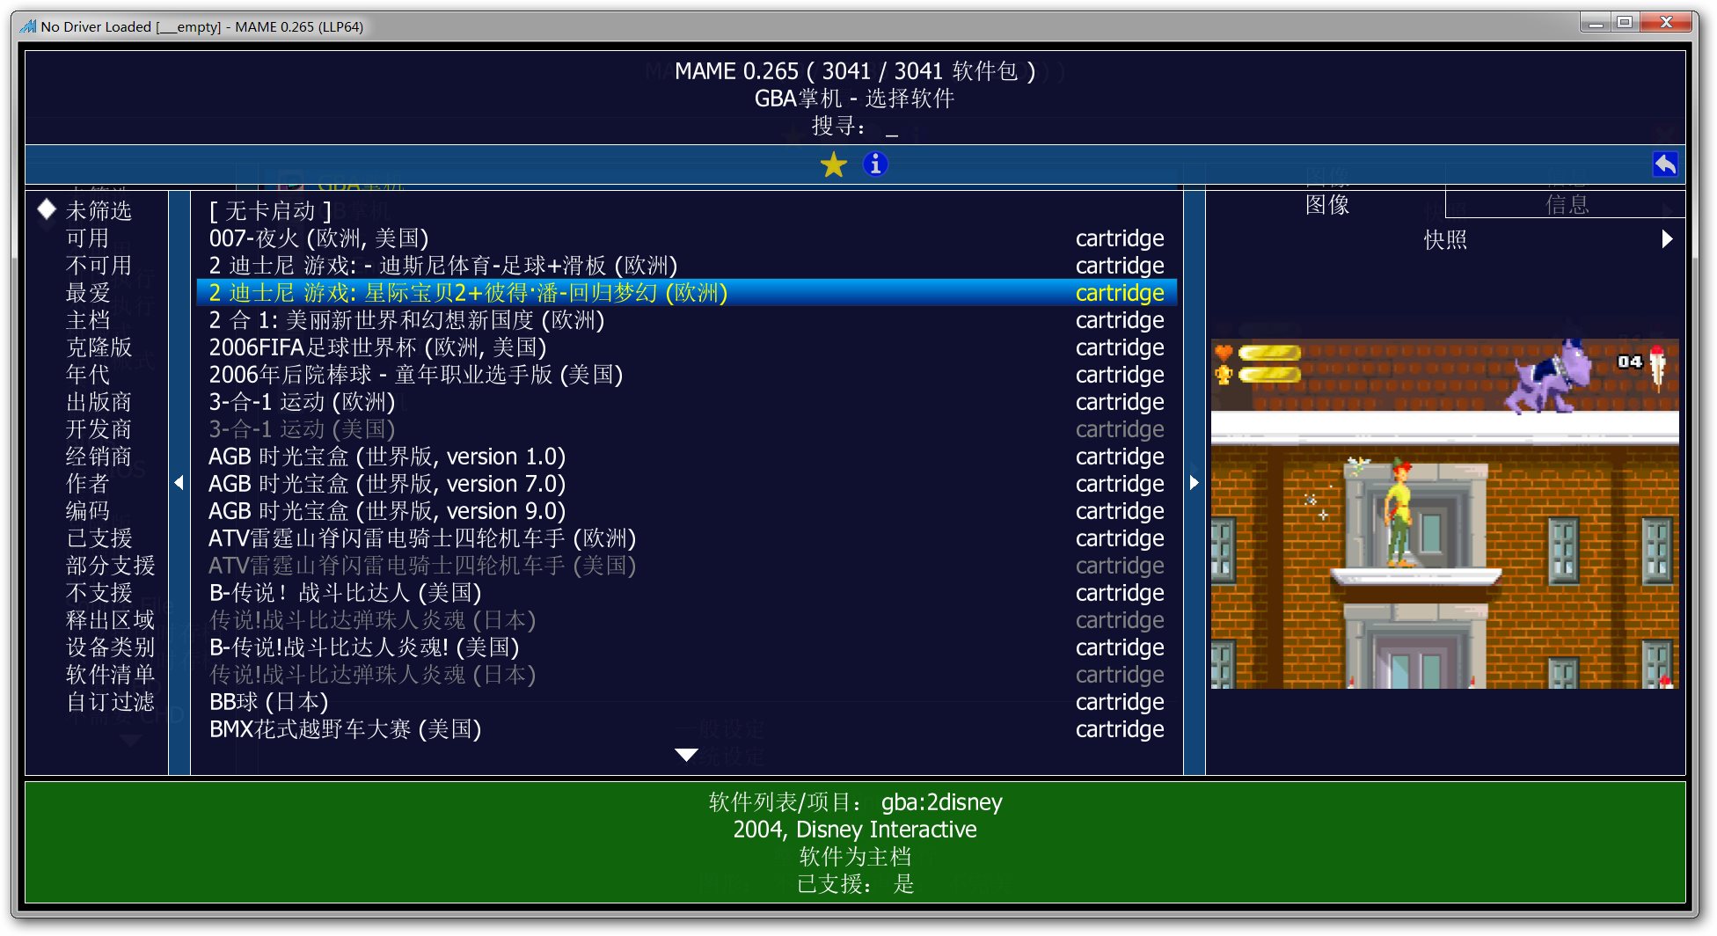This screenshot has width=1717, height=936.
Task: Select 迪斯尼体育-足球+滑板 entry
Action: click(687, 266)
